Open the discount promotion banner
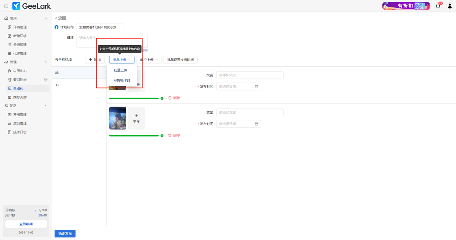456x240 pixels. point(406,6)
